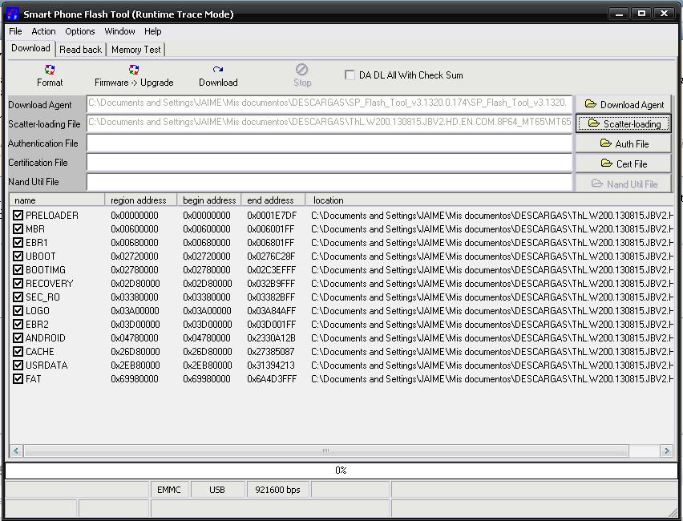Click the Format toolbar icon
The width and height of the screenshot is (683, 521).
click(50, 70)
